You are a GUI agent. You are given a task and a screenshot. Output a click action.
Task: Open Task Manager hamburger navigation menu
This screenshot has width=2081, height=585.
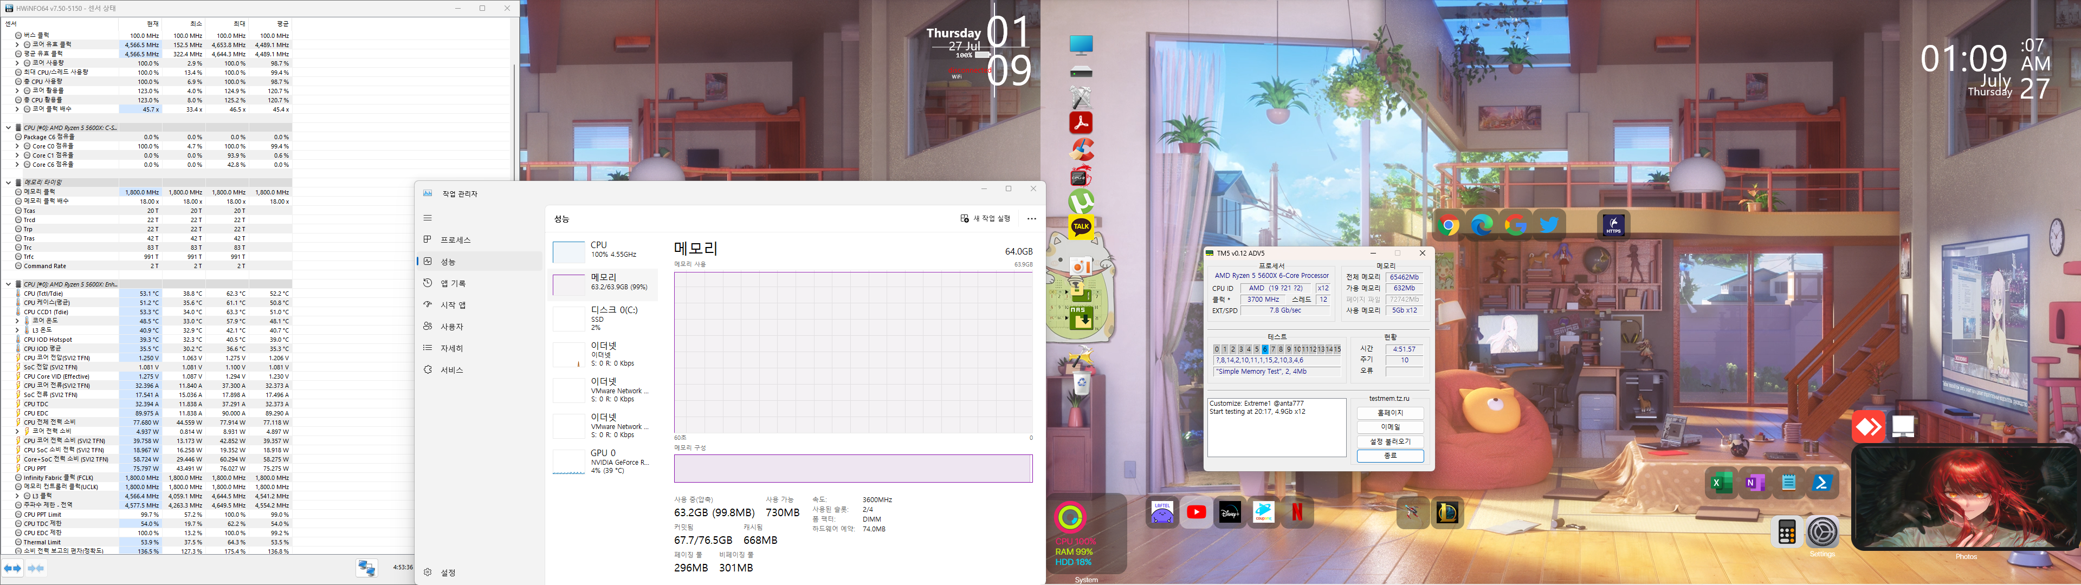coord(428,218)
